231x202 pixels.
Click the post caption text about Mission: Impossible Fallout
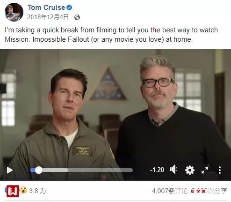[x=111, y=35]
